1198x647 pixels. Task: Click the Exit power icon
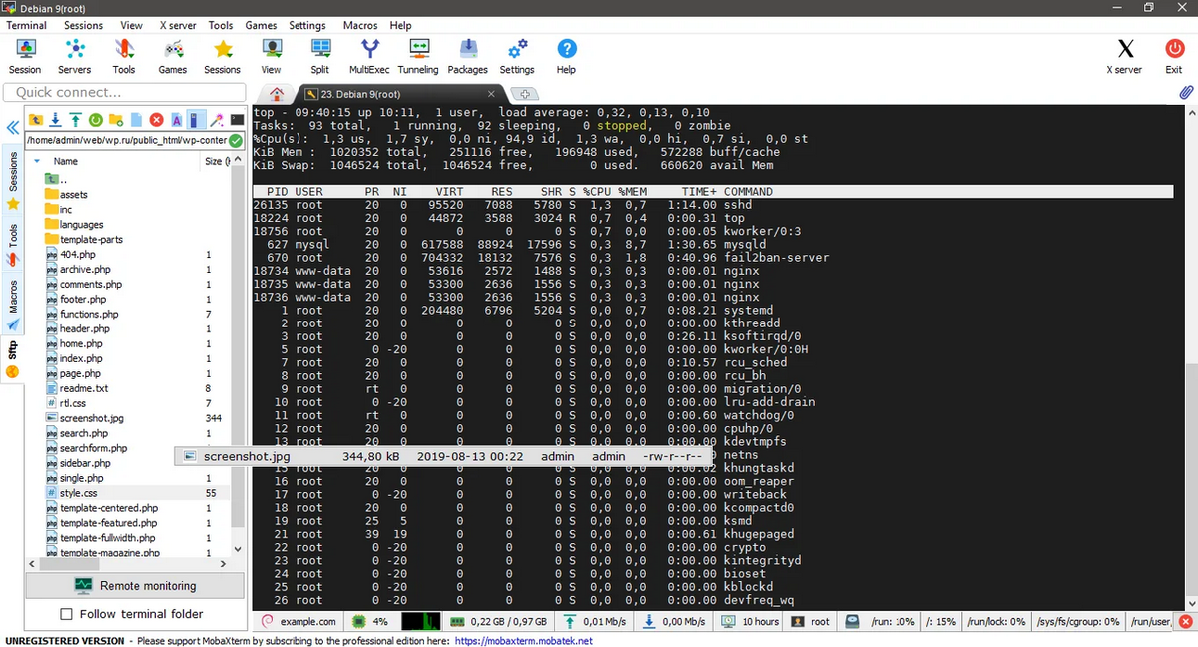click(1174, 57)
